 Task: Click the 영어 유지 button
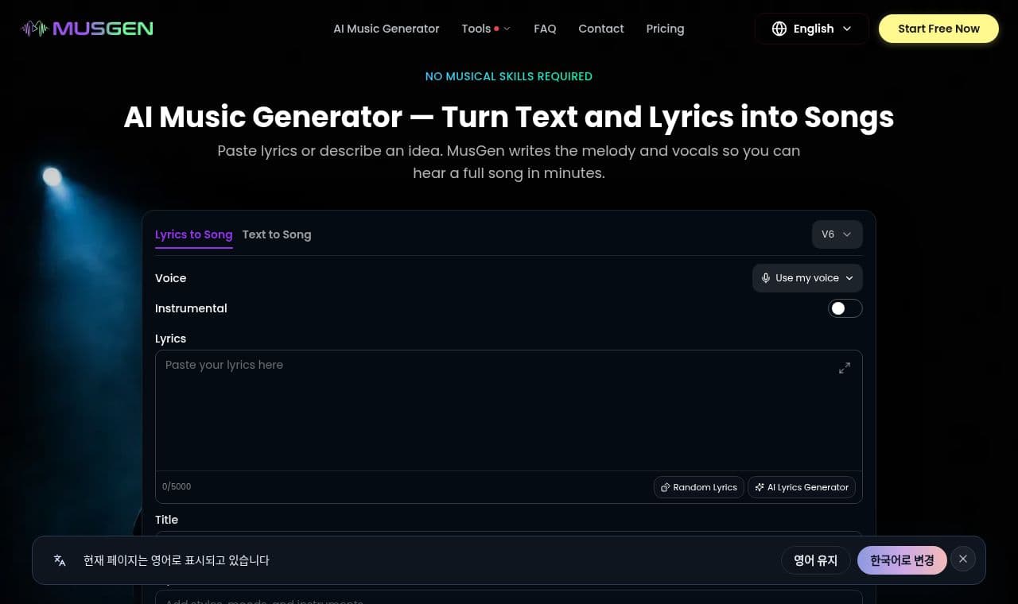816,560
